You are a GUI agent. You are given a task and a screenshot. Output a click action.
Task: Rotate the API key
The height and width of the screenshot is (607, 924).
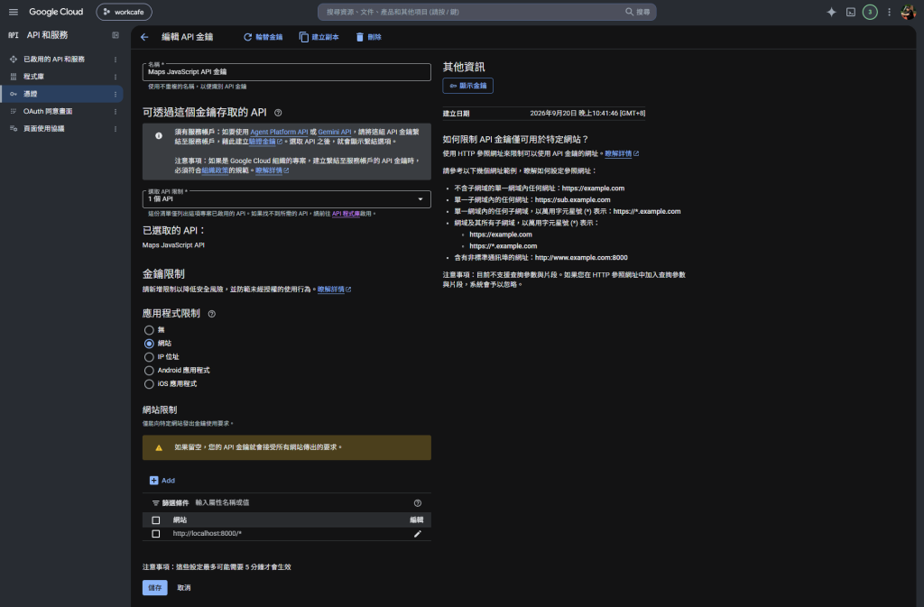pos(263,37)
